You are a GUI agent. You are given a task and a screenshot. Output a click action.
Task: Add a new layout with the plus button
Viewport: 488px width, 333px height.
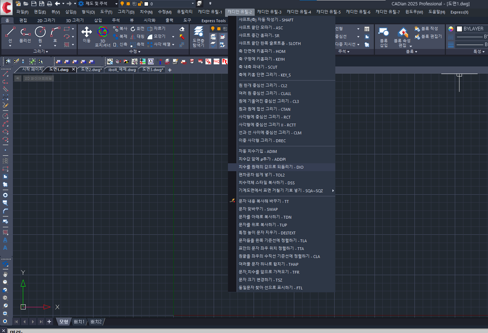[49, 322]
